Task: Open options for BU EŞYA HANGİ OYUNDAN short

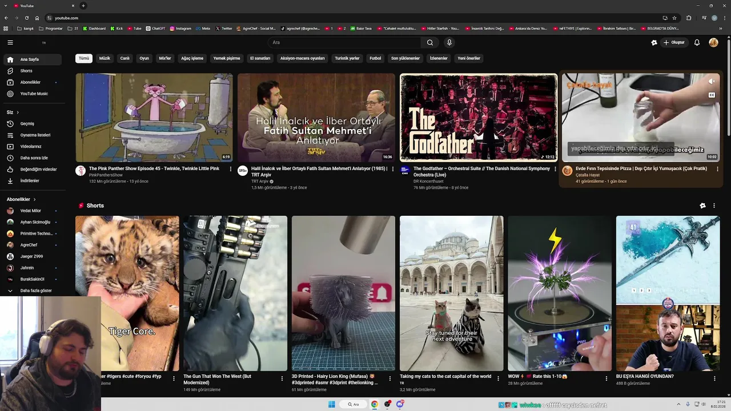Action: pos(714,378)
